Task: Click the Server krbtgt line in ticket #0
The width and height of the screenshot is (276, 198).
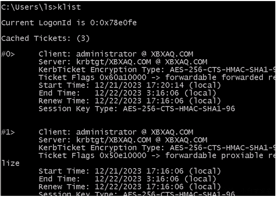Action: pos(123,62)
